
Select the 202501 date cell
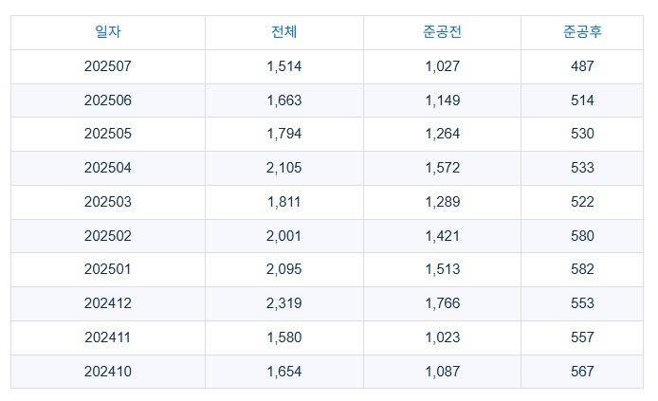(108, 269)
